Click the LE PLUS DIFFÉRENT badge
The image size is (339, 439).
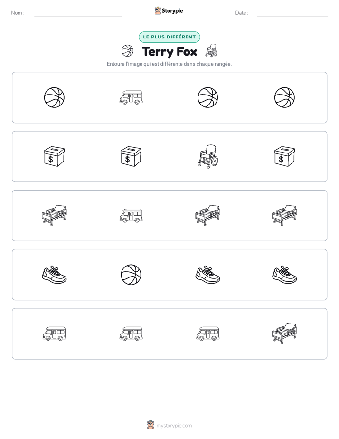coord(169,37)
